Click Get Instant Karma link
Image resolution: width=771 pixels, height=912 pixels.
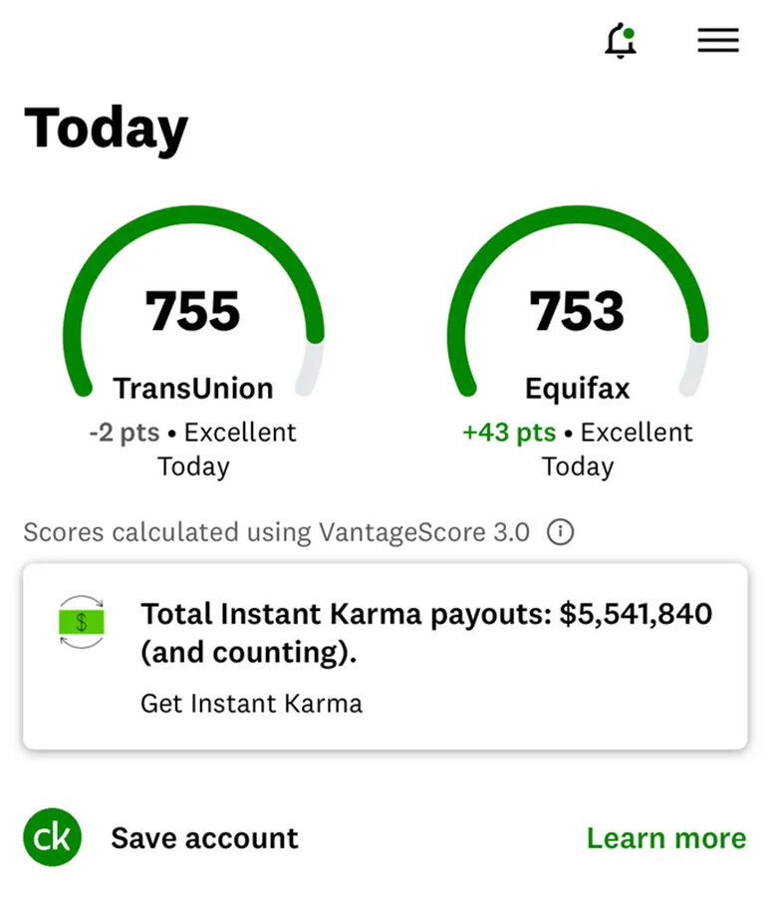251,704
